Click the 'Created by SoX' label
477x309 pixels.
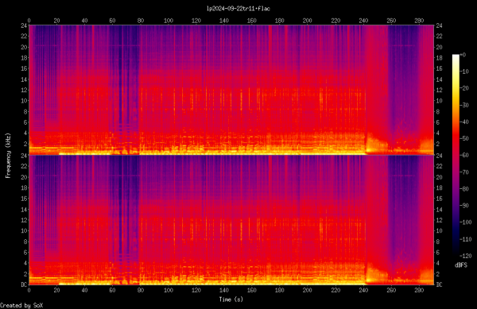coord(21,305)
